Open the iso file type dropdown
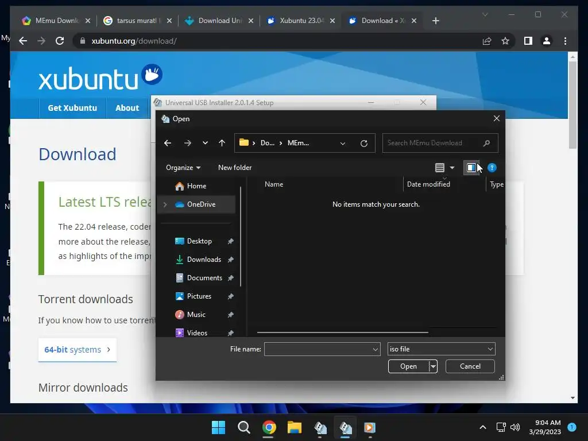The image size is (588, 441). [442, 349]
